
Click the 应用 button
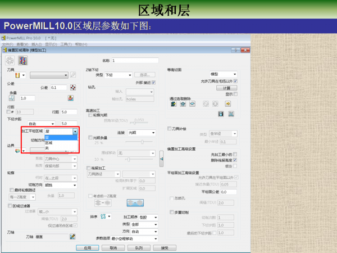88,248
